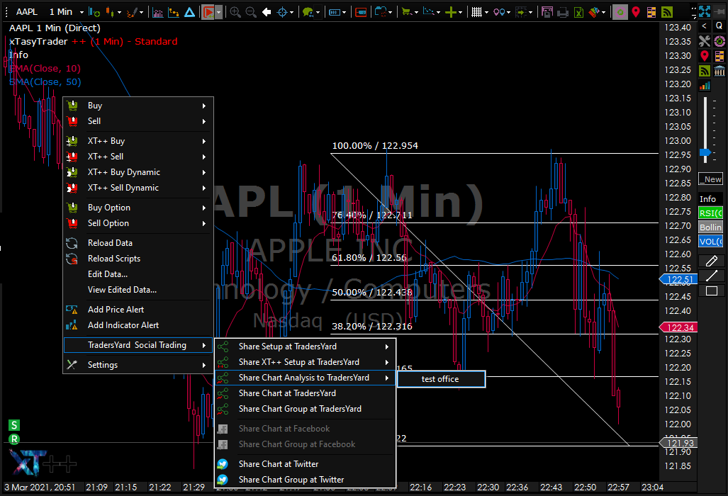Toggle the green R marker on chart

coord(14,439)
